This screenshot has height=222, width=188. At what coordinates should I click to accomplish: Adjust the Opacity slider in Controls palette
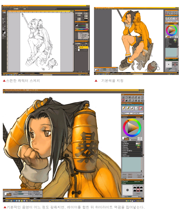23,194
